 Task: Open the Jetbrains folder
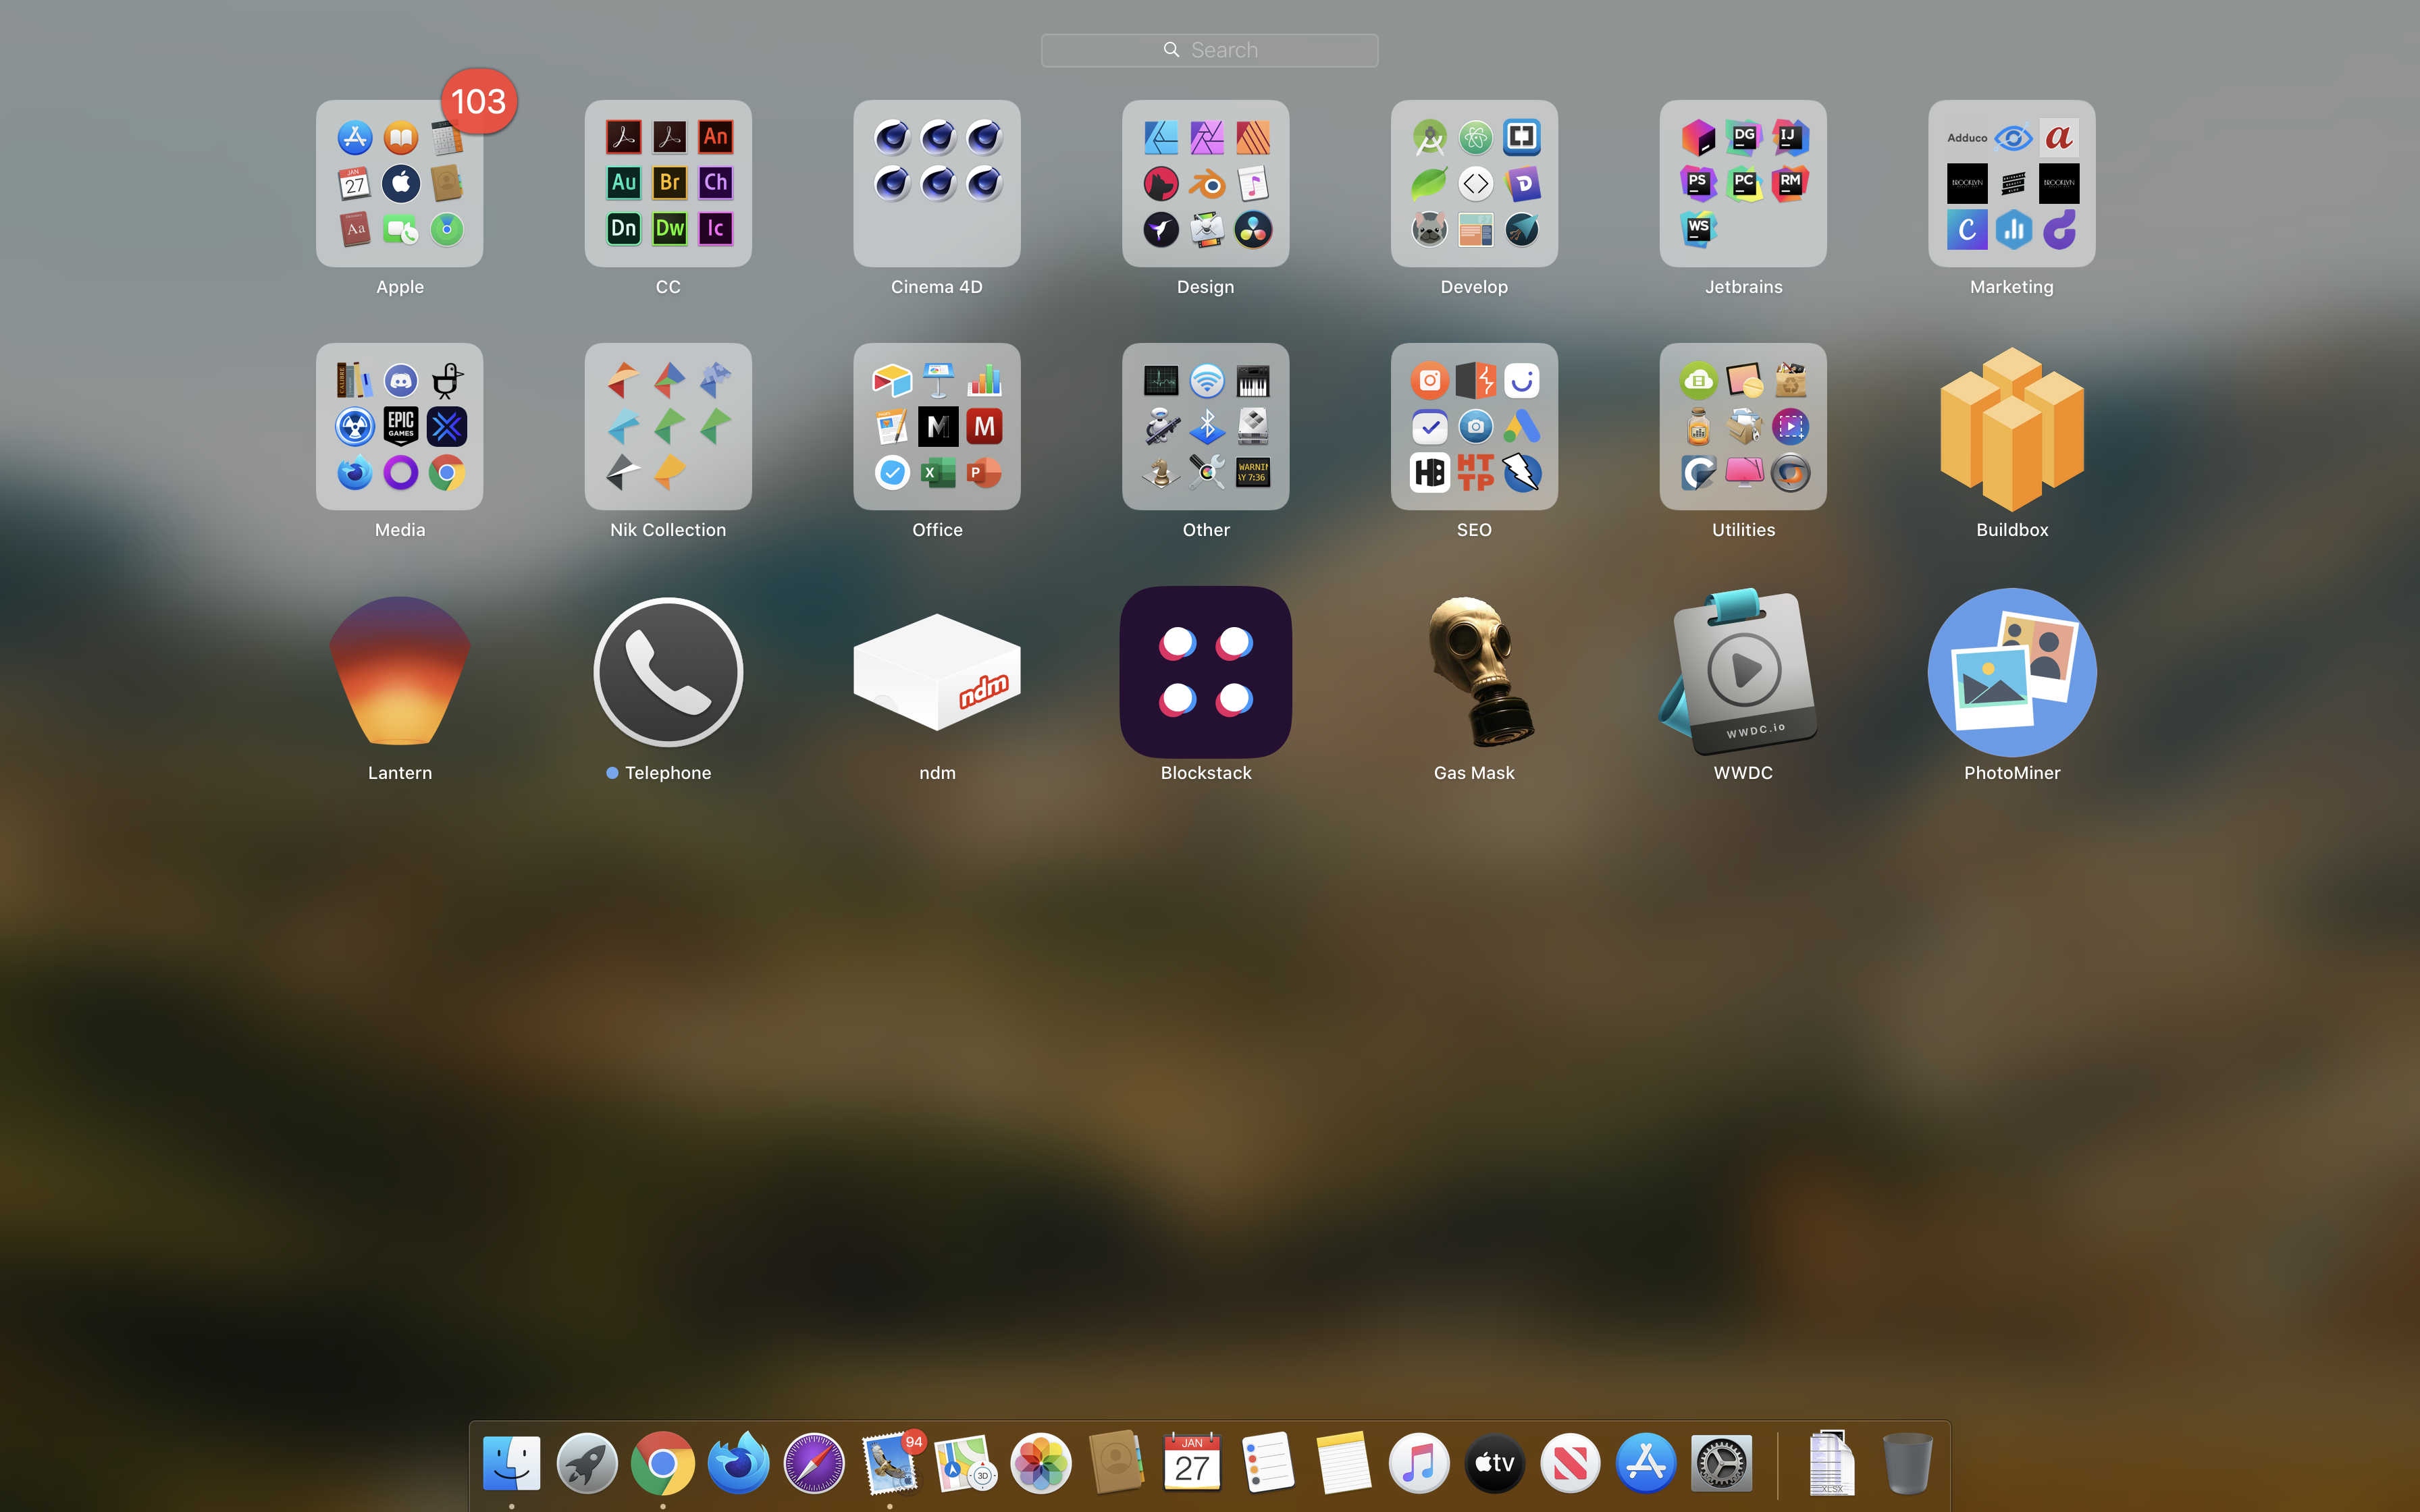click(x=1742, y=184)
